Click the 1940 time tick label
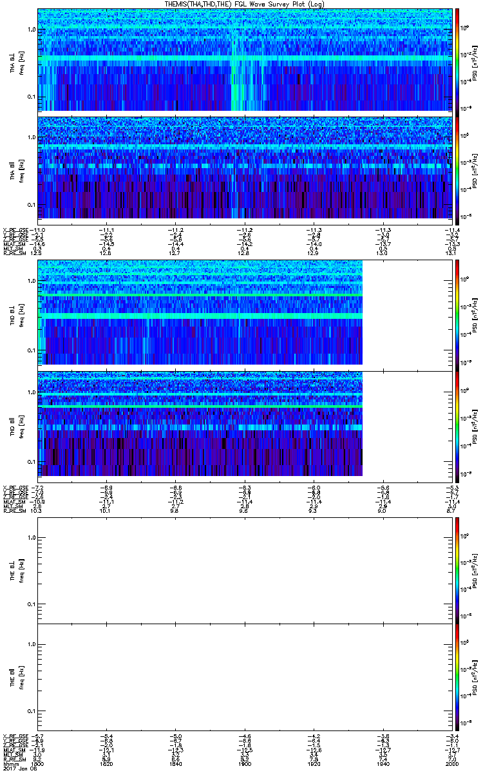The width and height of the screenshot is (483, 773). tap(383, 764)
